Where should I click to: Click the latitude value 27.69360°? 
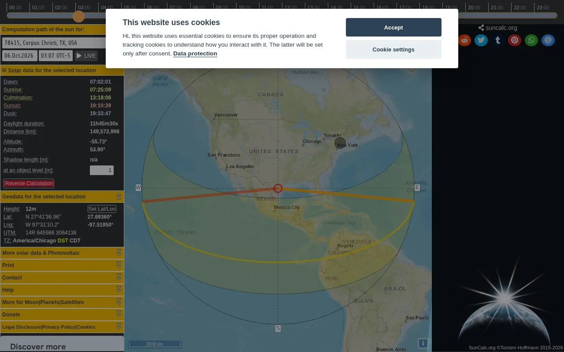[100, 217]
